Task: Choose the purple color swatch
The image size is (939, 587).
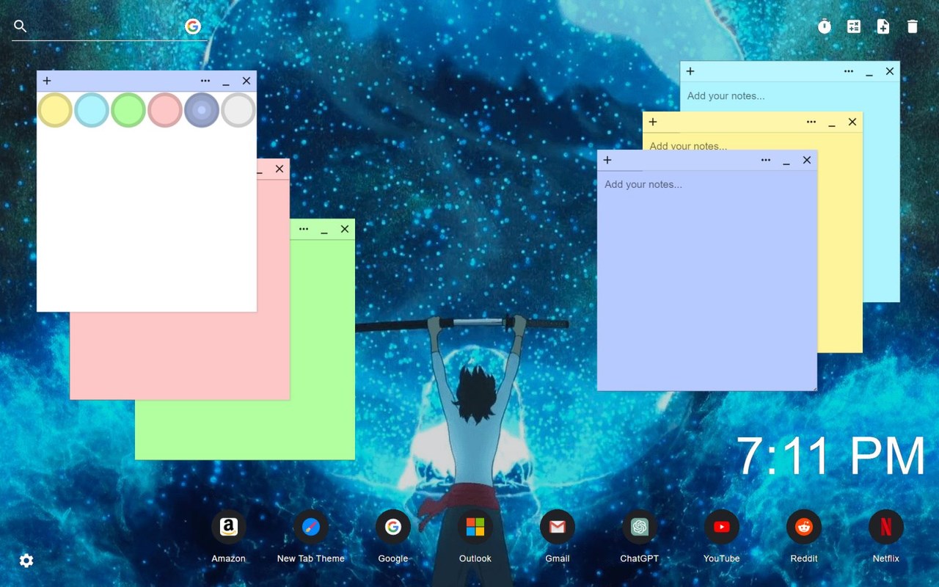Action: 202,110
